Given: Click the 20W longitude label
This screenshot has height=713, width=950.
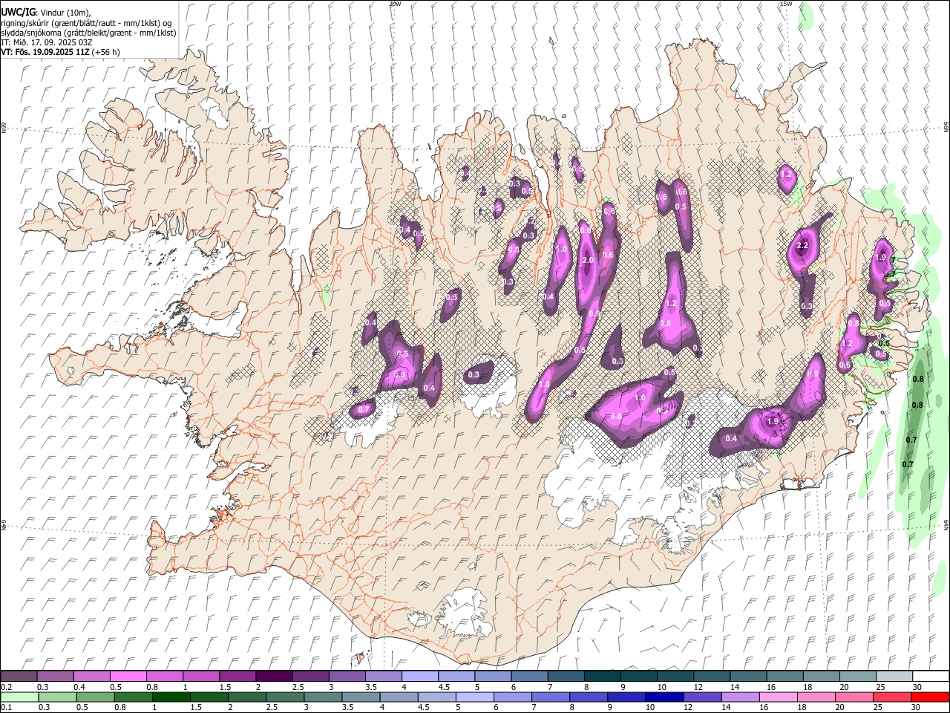Looking at the screenshot, I should coord(395,4).
